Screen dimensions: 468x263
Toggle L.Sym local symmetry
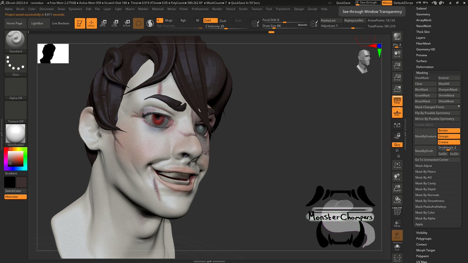pyautogui.click(x=397, y=125)
